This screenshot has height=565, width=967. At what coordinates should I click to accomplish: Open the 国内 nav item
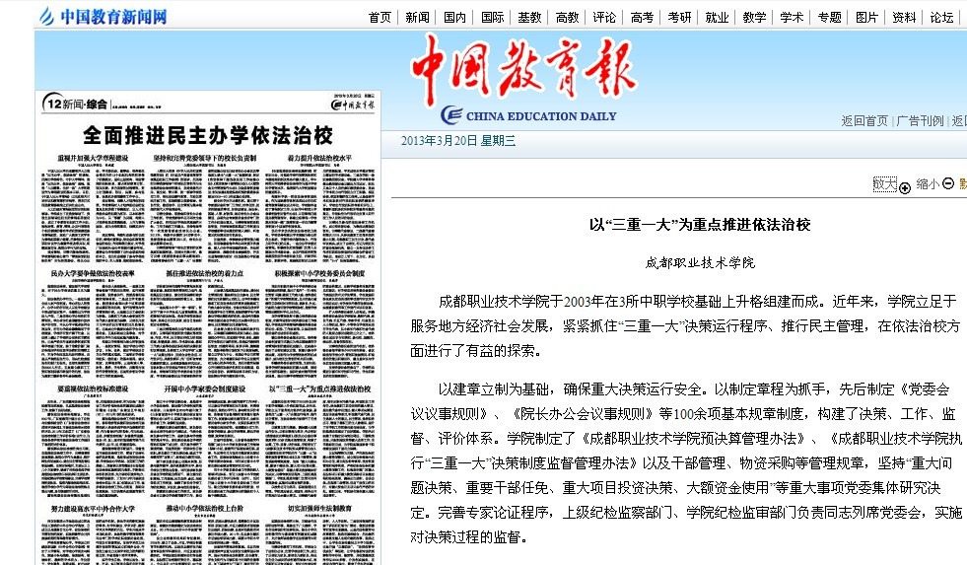(x=455, y=18)
